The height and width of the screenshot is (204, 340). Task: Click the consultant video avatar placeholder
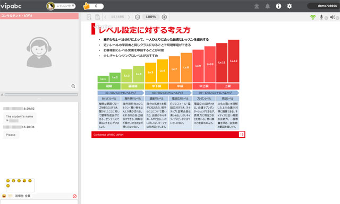click(39, 52)
